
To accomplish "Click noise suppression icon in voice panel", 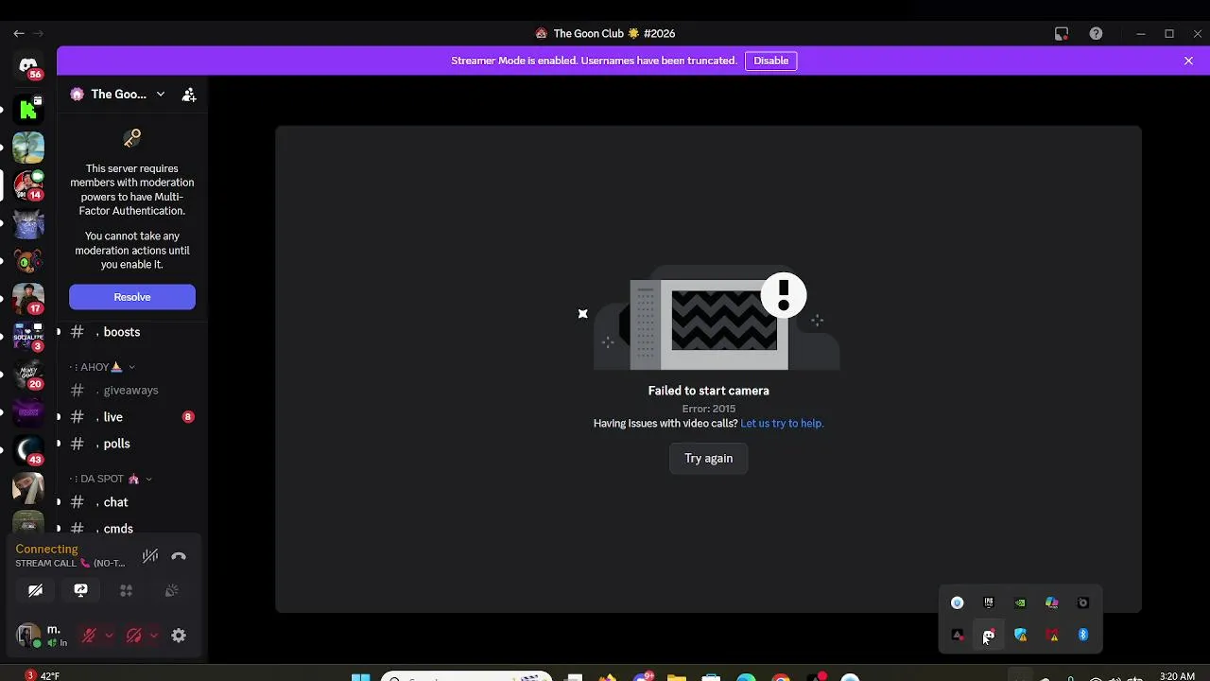I will tap(150, 556).
